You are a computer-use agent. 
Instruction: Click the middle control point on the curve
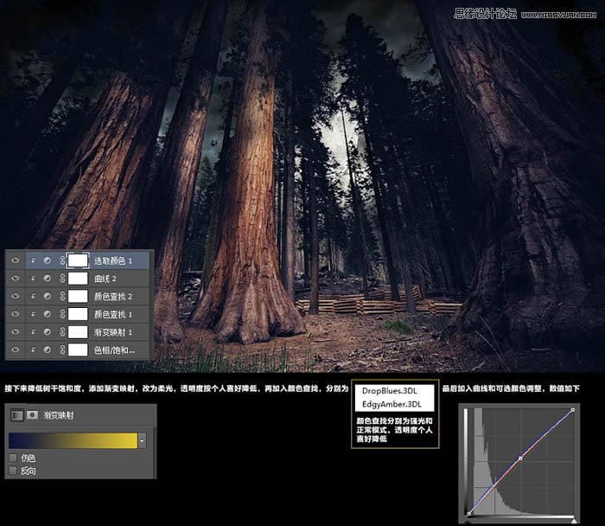[520, 459]
